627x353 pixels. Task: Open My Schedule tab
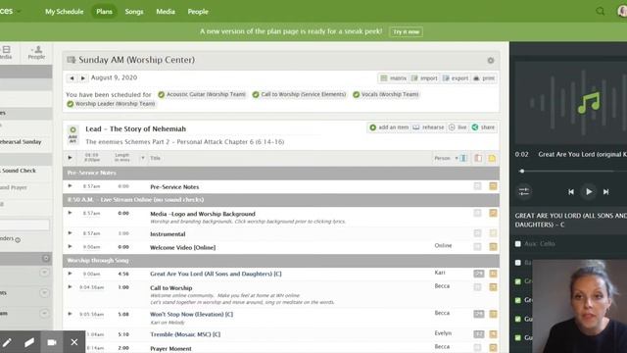pos(64,12)
